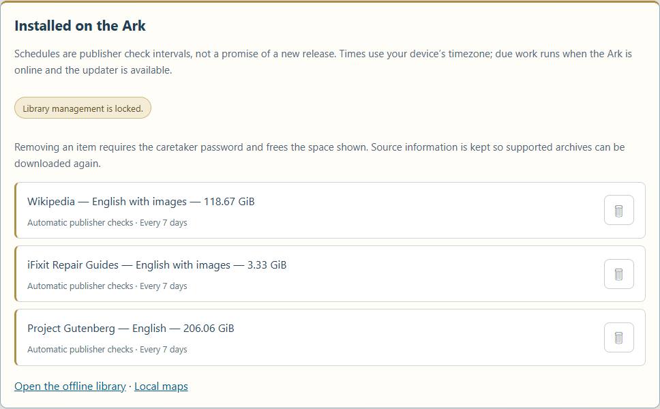
Task: Click Wikipedia's 'Automatic publisher checks · Every 7 days'
Action: 107,223
